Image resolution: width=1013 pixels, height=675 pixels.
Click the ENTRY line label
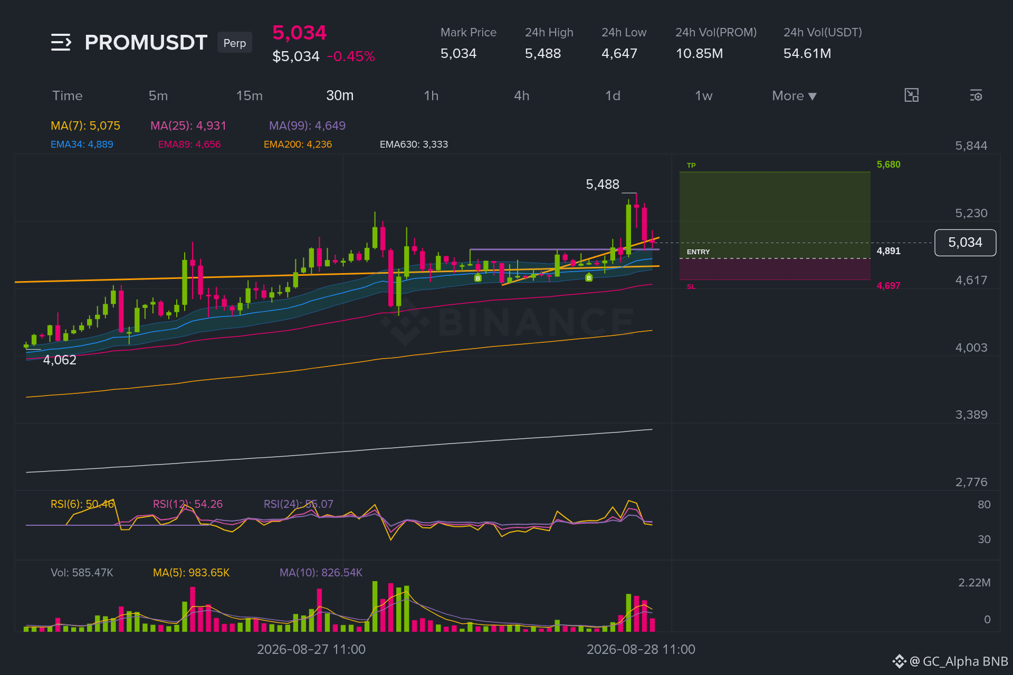[x=698, y=252]
